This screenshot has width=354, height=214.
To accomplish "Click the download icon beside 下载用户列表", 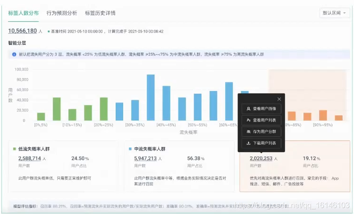I will (x=248, y=143).
